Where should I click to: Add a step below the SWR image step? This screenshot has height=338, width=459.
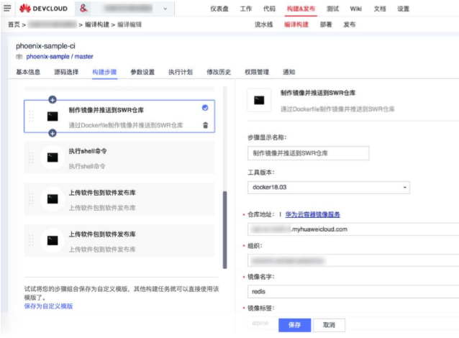[x=53, y=134]
